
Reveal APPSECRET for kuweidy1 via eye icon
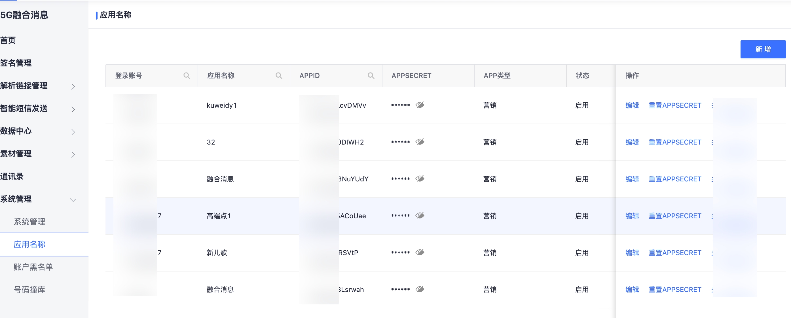(x=420, y=105)
